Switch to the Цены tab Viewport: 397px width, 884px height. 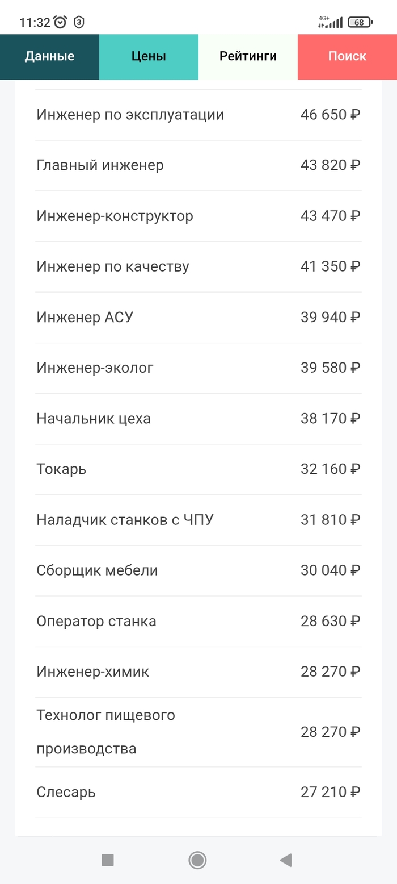pyautogui.click(x=149, y=56)
